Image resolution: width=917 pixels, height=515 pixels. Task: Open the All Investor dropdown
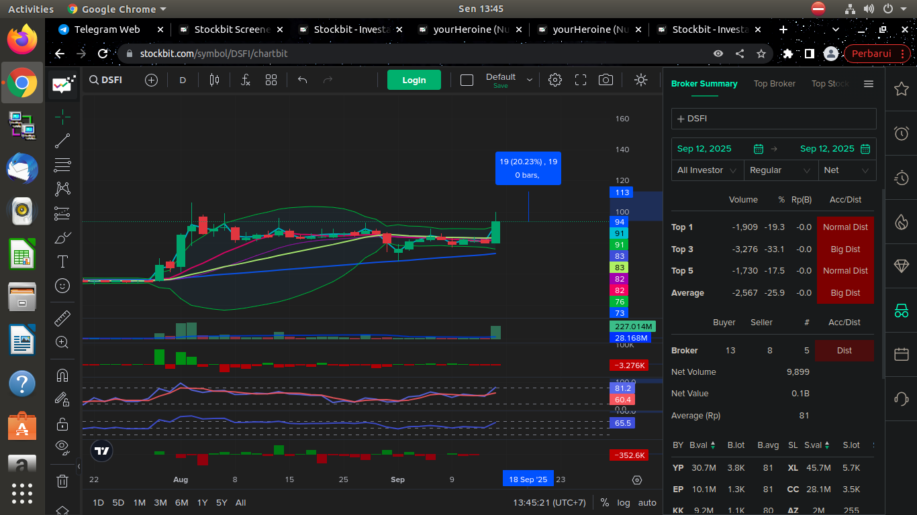coord(708,170)
